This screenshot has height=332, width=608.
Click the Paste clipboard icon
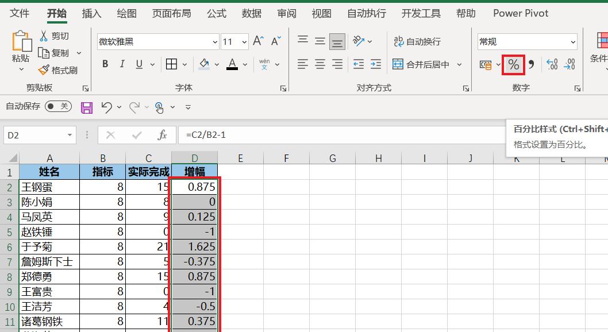(22, 41)
